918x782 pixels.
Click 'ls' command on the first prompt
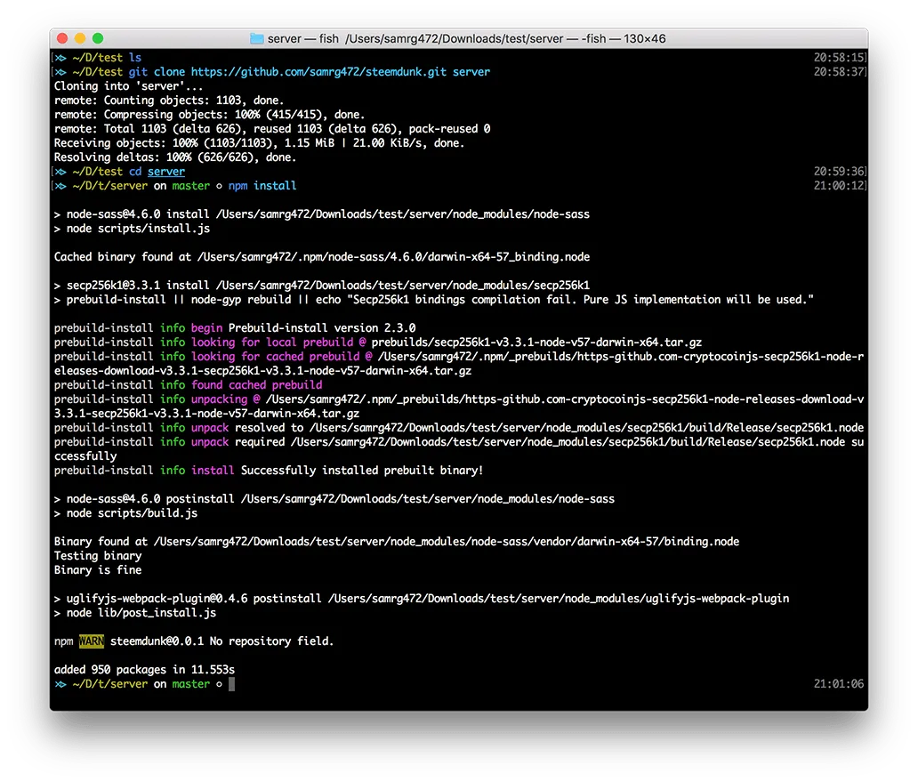(135, 57)
